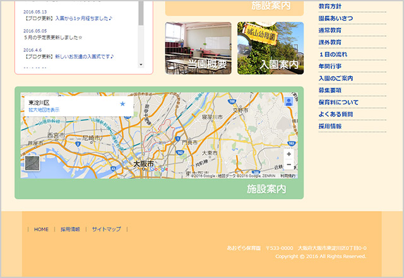Switch to satellite view thumbnail on map
404x278 pixels.
click(32, 163)
